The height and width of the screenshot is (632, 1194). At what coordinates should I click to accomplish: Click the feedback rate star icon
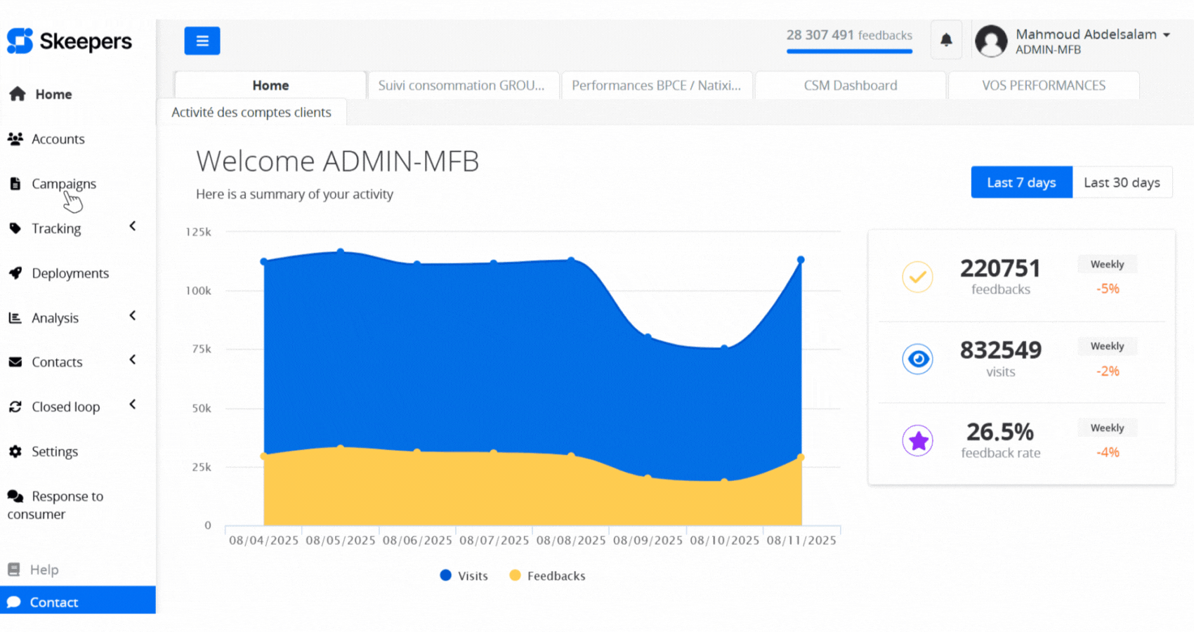917,441
